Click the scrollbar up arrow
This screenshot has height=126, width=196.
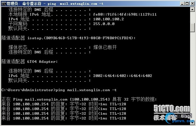[x=192, y=9]
